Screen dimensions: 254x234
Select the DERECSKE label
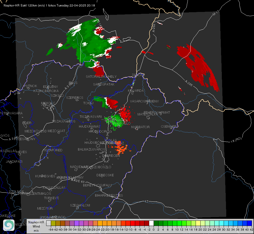(105, 175)
